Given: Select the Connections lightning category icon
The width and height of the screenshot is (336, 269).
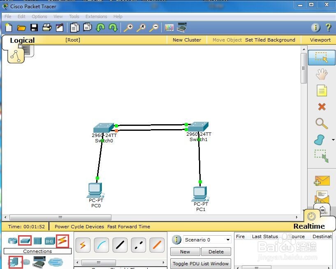Looking at the screenshot, I should (x=63, y=241).
